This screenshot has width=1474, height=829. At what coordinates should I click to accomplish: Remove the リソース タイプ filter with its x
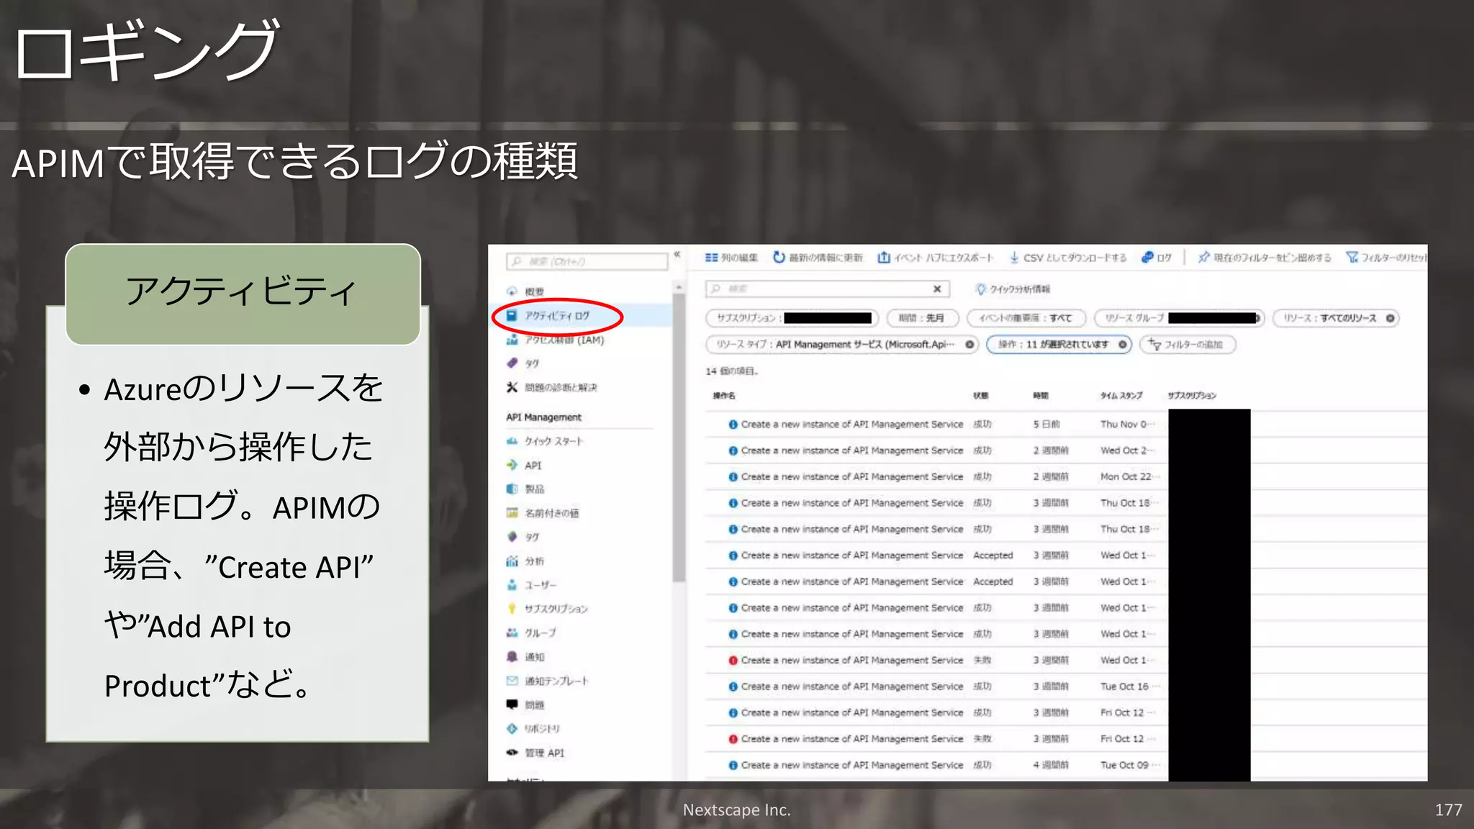969,345
